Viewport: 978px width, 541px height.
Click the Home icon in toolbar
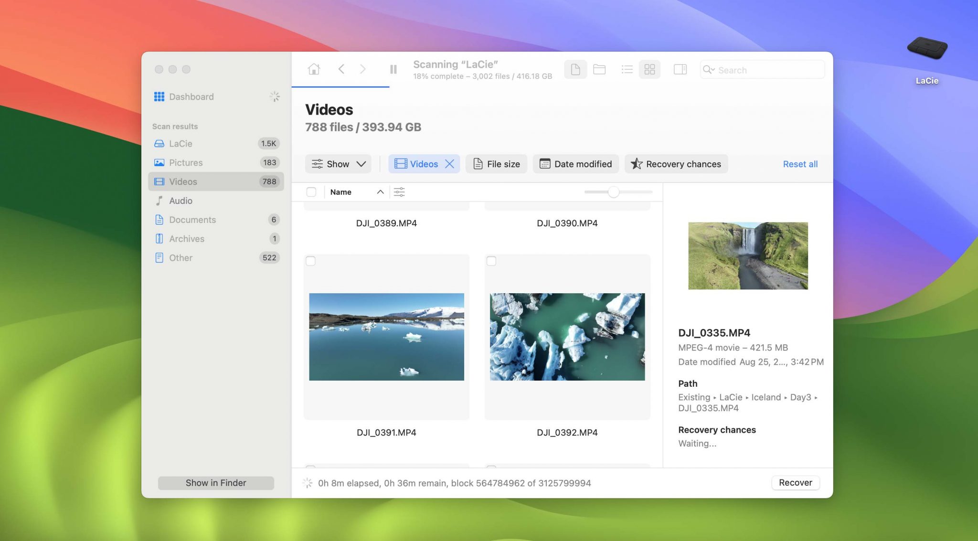click(314, 69)
